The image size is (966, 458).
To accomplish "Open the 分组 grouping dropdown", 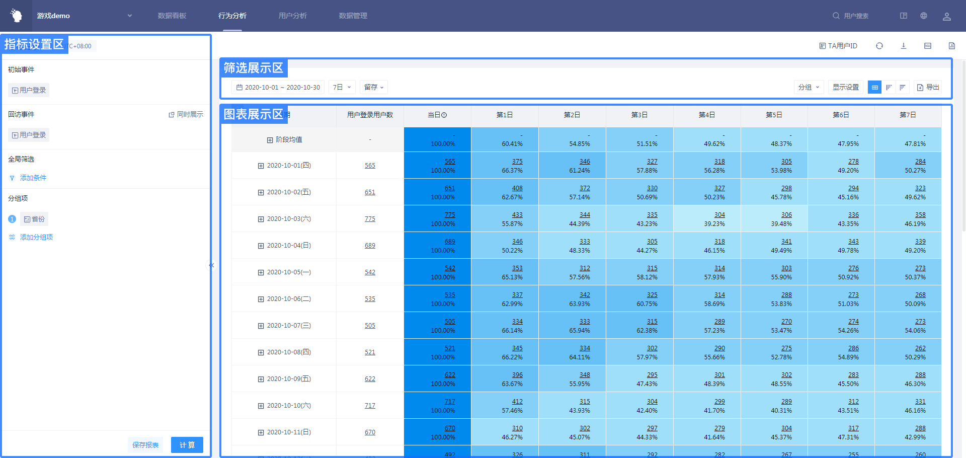I will [809, 88].
